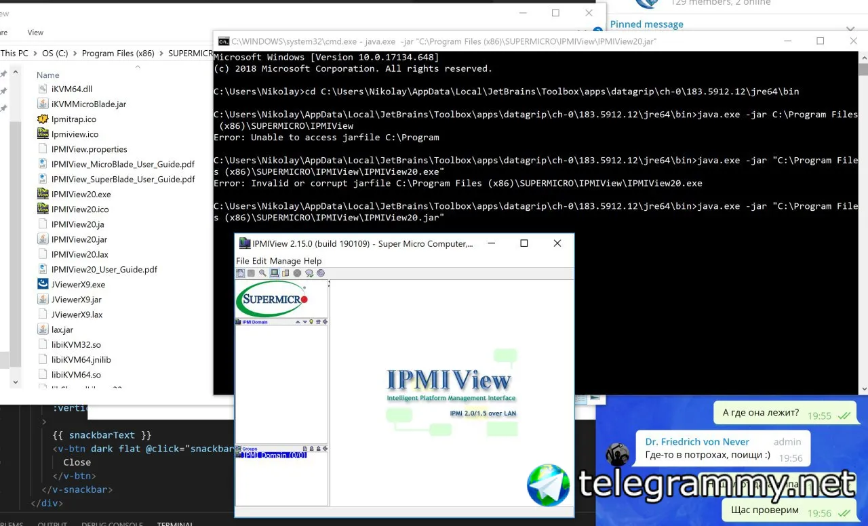
Task: Expand the chevron after OS (C:) breadcrumb
Action: coord(76,53)
